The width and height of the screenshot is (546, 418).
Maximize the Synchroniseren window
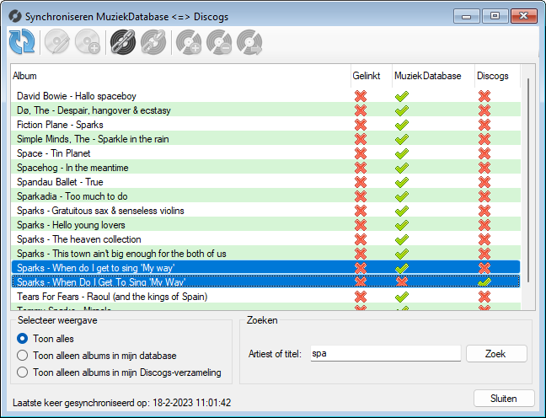tap(495, 16)
